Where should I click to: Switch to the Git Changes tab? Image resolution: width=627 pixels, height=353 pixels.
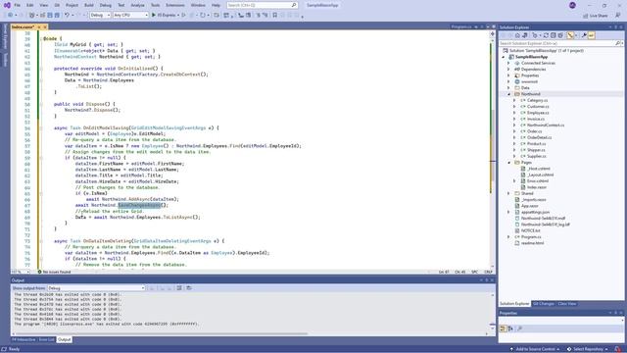[544, 303]
